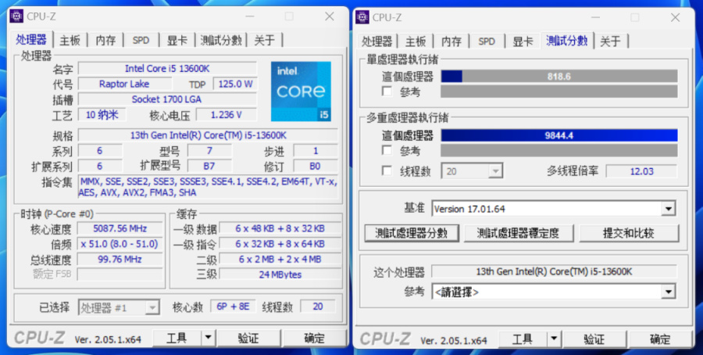Viewport: 703px width, 355px height.
Task: Click empty reference bar under single-thread score
Action: click(x=559, y=91)
